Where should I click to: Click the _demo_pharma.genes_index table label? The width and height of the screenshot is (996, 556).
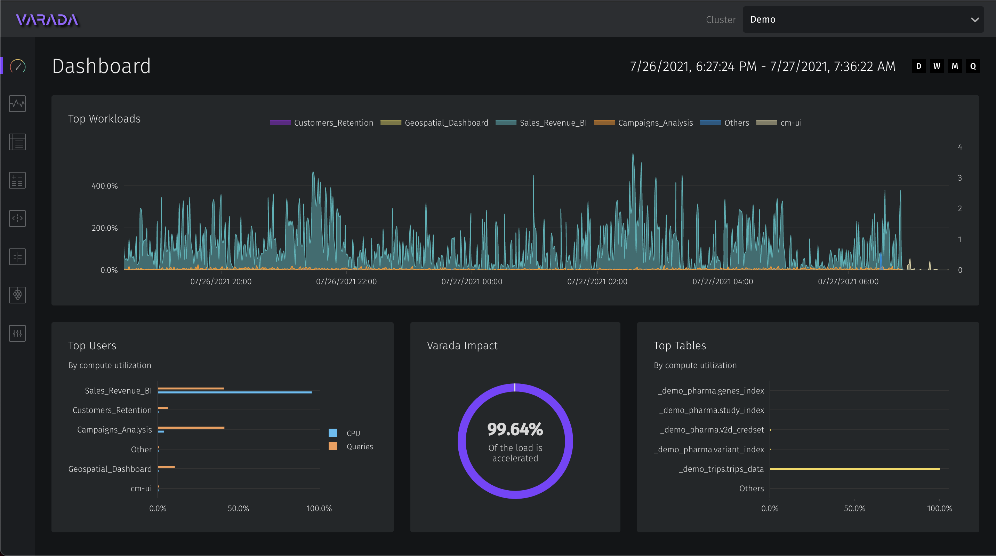click(x=711, y=391)
